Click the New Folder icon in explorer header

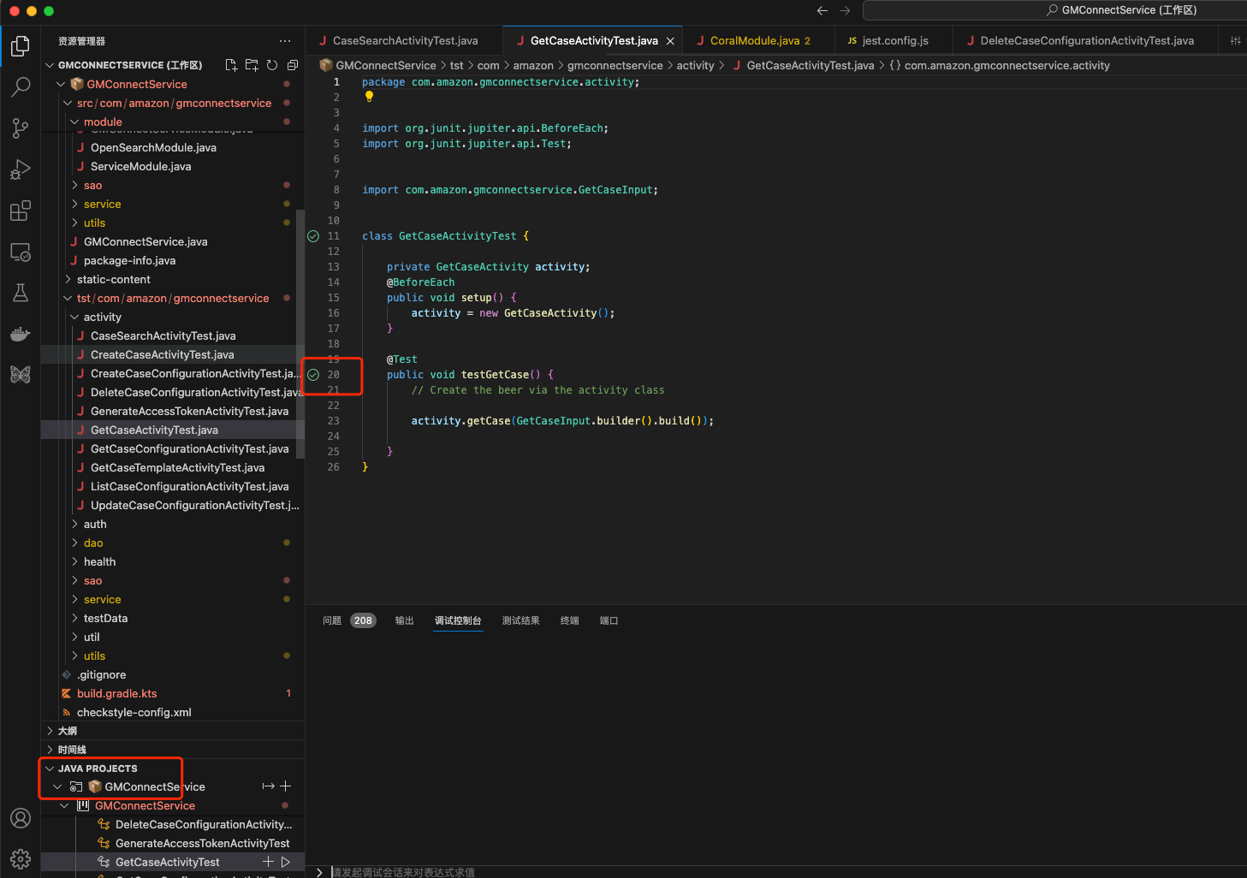pyautogui.click(x=252, y=65)
